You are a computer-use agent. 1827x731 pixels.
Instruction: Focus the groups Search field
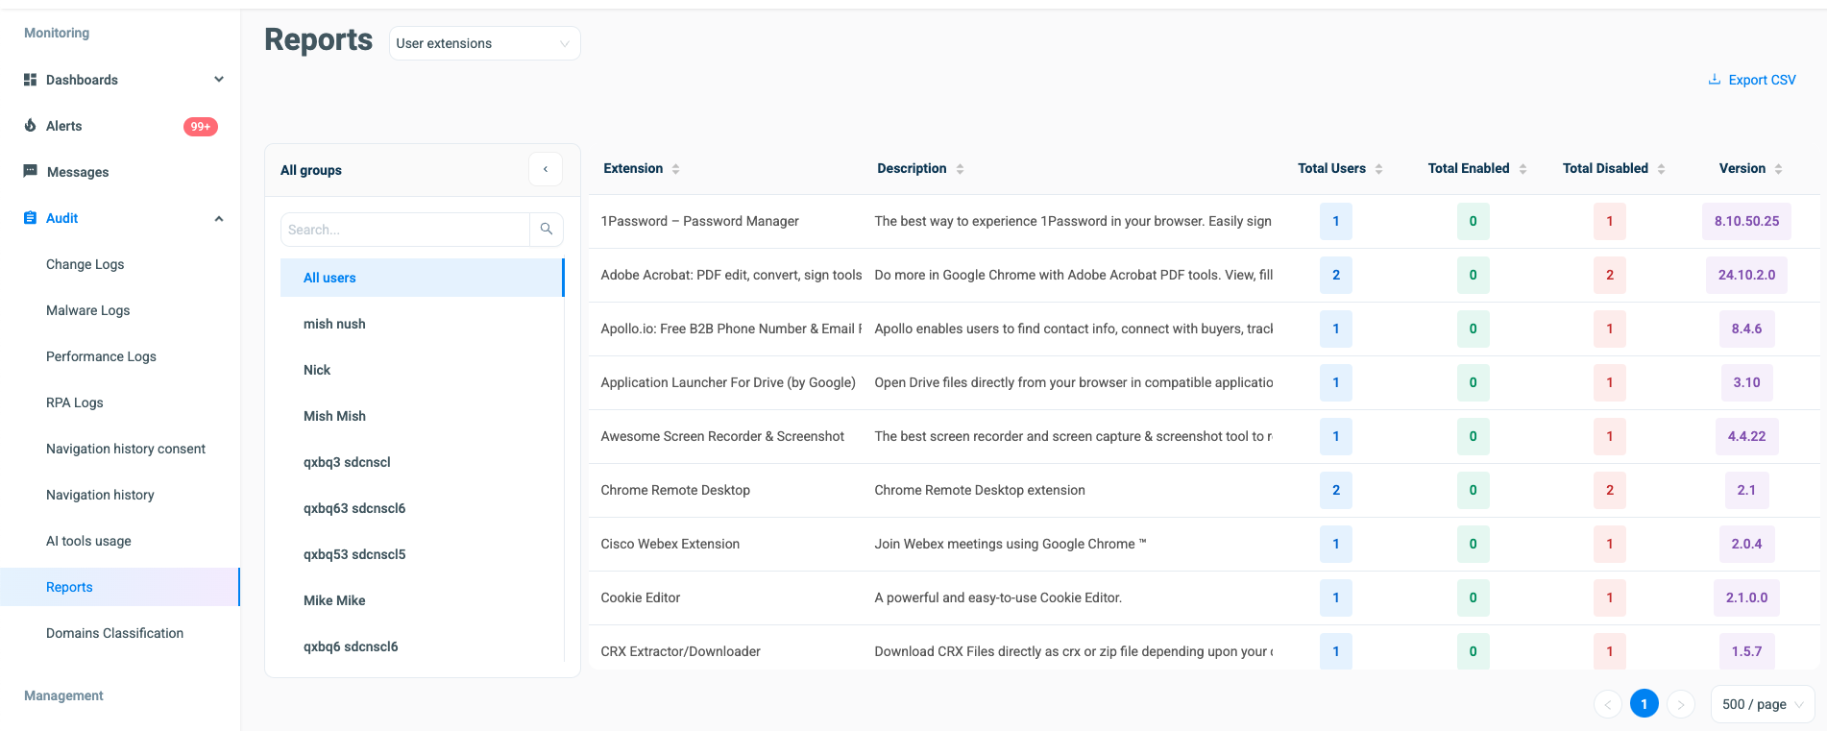(405, 230)
